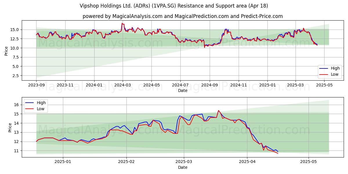This screenshot has width=348, height=174.
Task: Click the '11' y-axis tick on bottom chart
Action: click(x=17, y=151)
